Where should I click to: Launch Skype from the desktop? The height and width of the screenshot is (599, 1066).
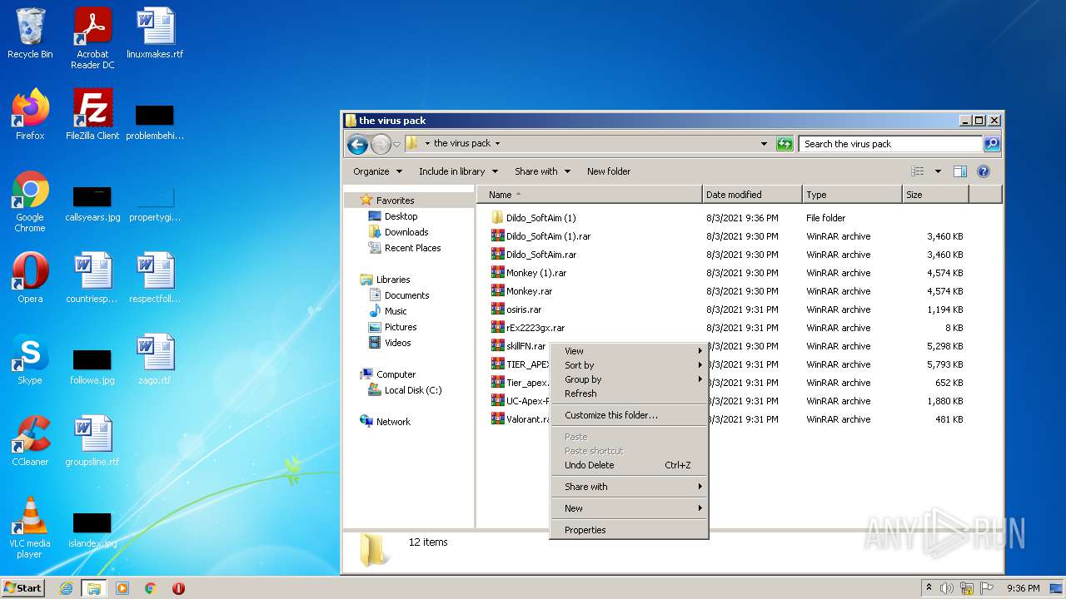tap(30, 359)
